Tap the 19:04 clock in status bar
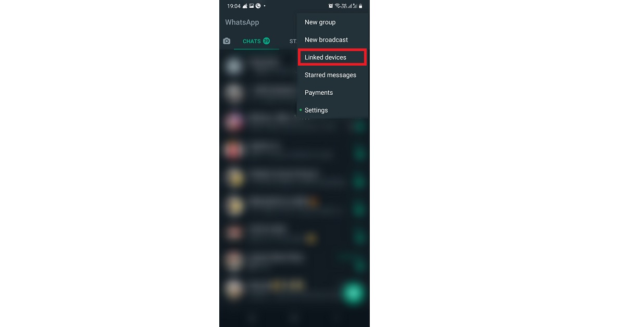The image size is (625, 327). (x=234, y=6)
